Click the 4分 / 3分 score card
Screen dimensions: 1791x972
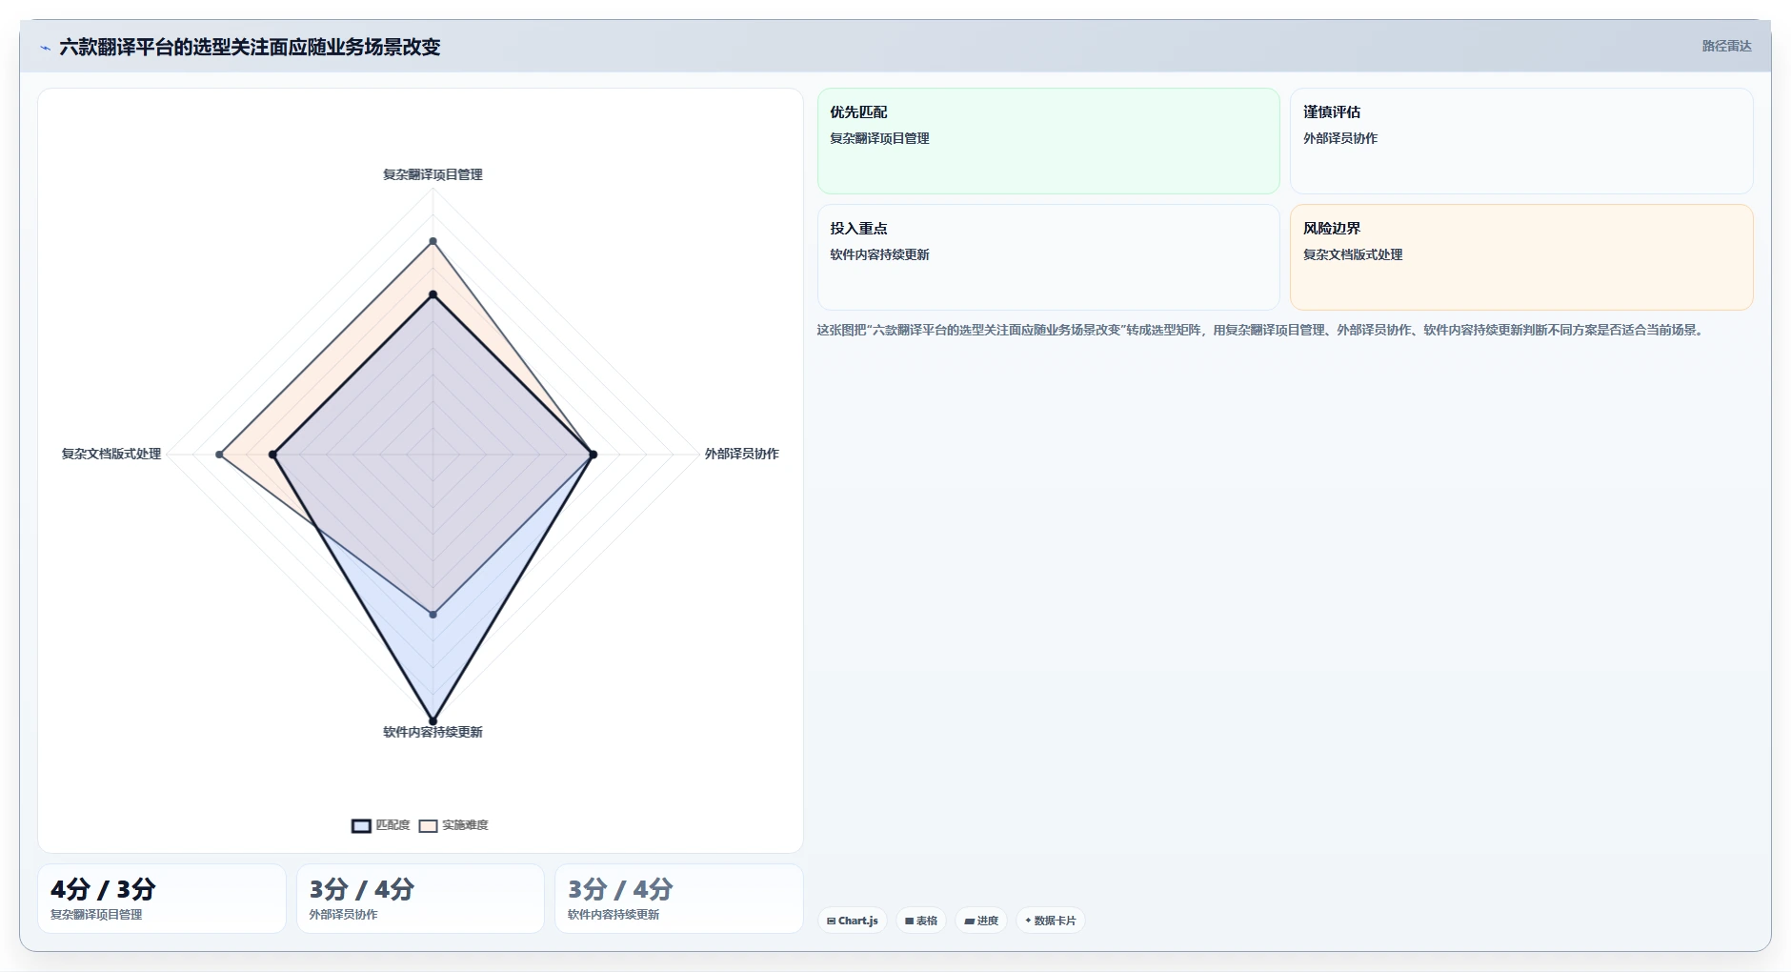[x=162, y=899]
